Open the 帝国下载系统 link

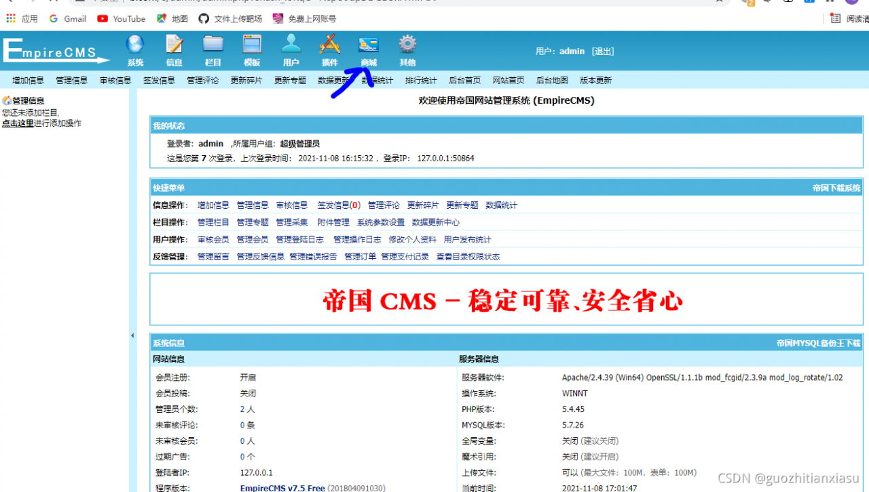click(836, 188)
